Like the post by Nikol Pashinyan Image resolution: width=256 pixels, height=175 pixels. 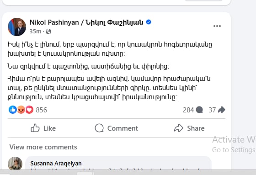pyautogui.click(x=43, y=128)
